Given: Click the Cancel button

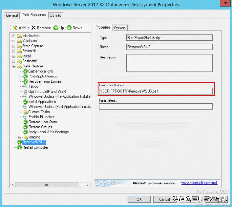Looking at the screenshot, I should coord(165,199).
